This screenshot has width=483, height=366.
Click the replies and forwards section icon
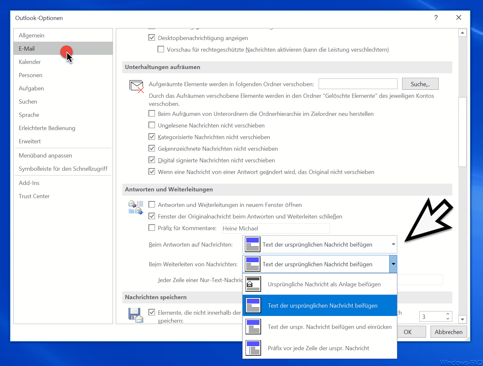136,208
